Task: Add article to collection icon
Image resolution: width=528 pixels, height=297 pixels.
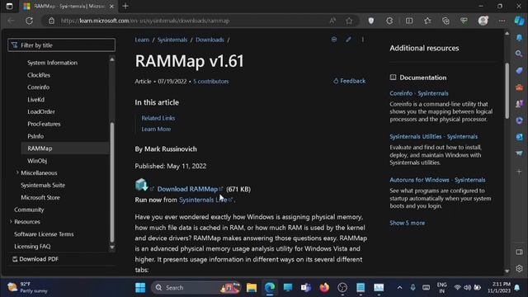Action: (334, 40)
